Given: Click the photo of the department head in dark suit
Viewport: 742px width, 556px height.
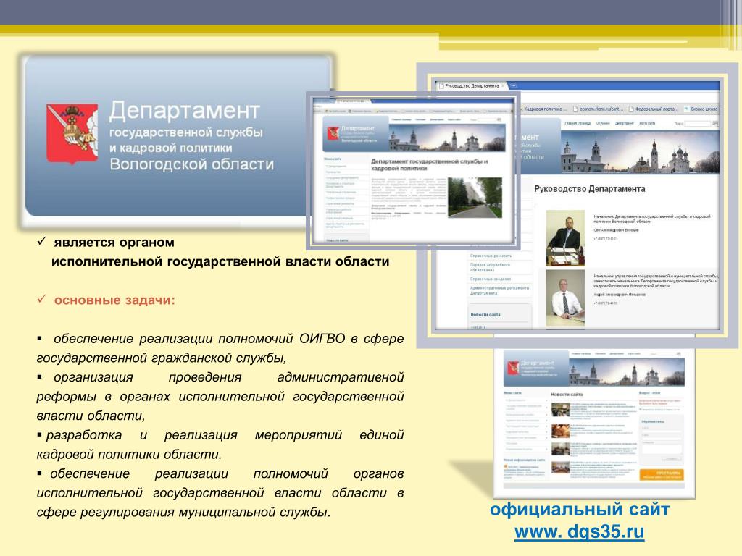Looking at the screenshot, I should coord(565,237).
